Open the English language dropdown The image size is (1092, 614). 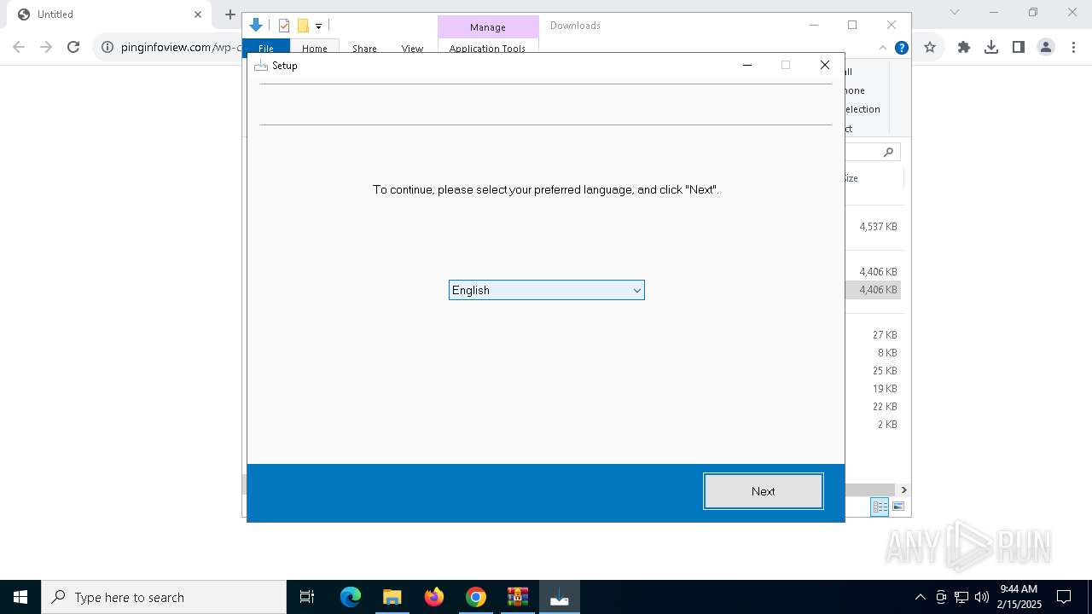[x=547, y=290]
